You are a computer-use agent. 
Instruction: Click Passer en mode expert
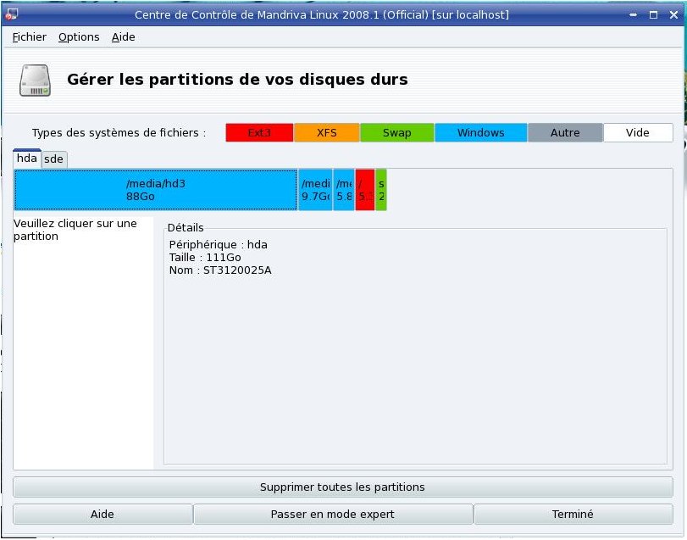click(333, 514)
